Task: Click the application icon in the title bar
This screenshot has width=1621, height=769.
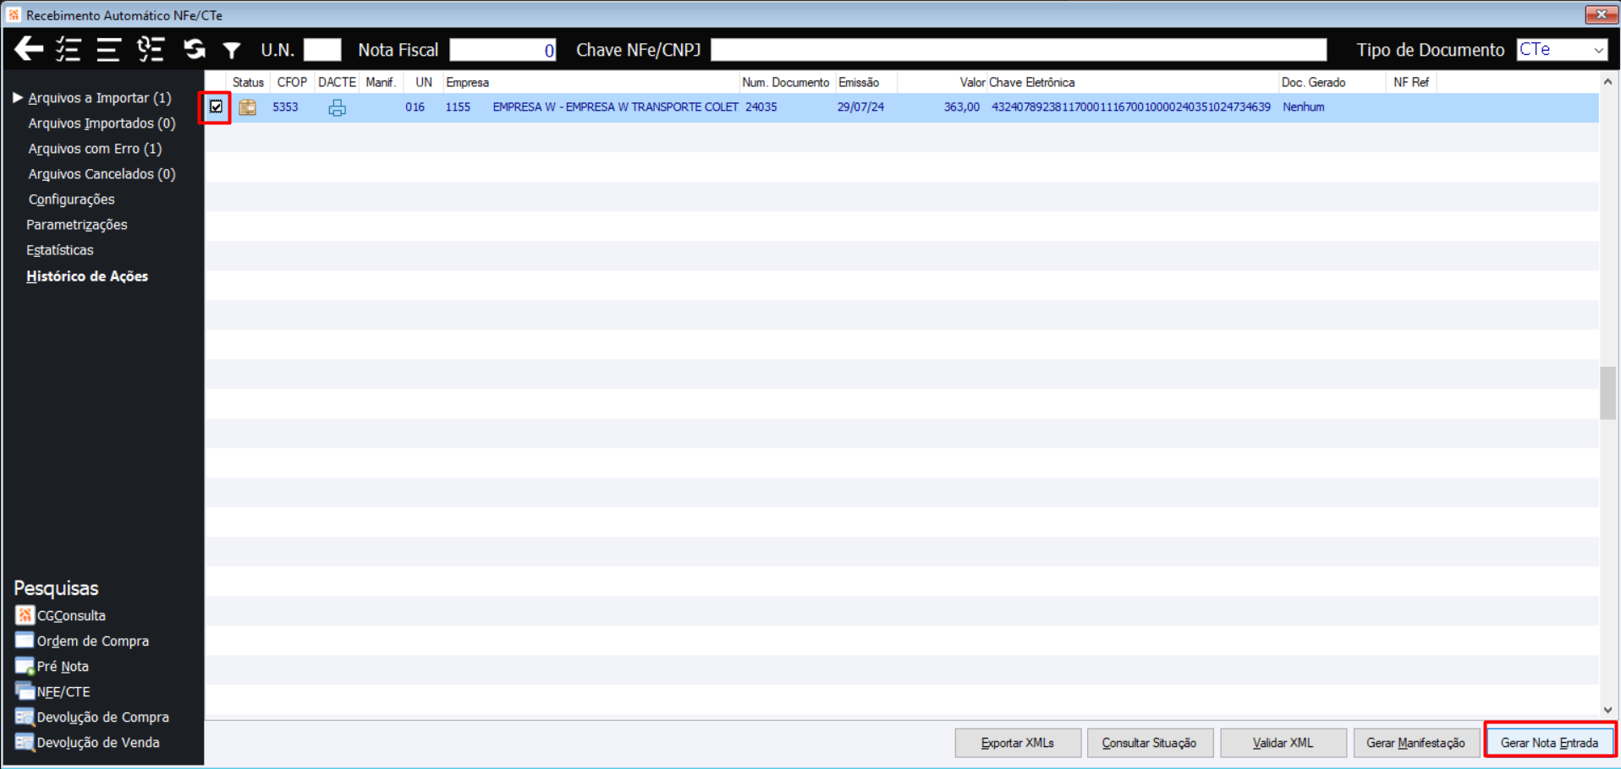Action: coord(14,15)
